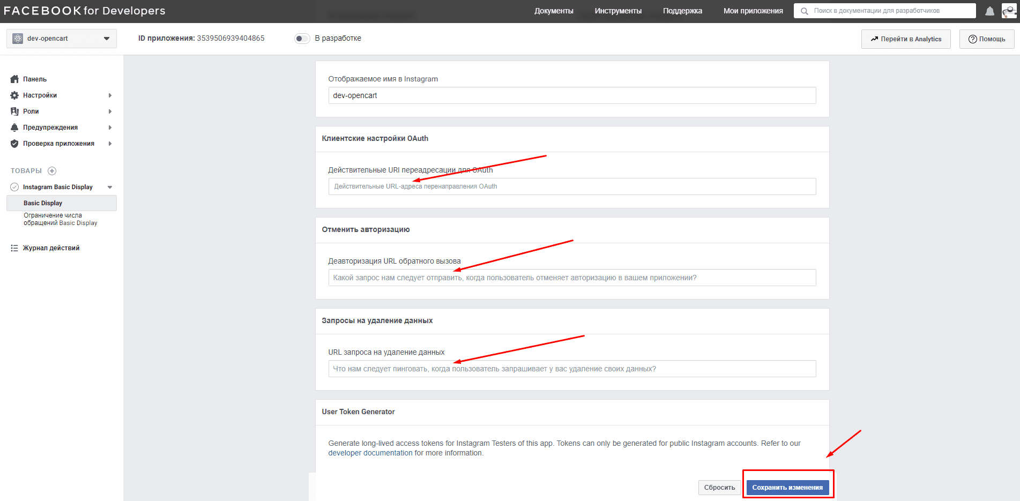Add product via ТОВАРЫ plus icon
Viewport: 1020px width, 501px height.
pyautogui.click(x=52, y=171)
